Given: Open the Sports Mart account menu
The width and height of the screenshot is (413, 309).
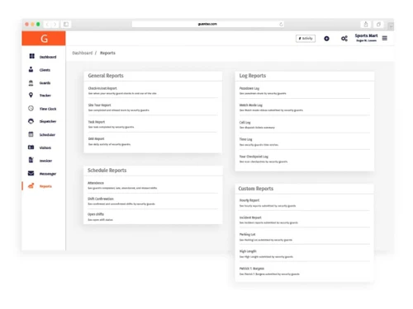Looking at the screenshot, I should pos(366,38).
